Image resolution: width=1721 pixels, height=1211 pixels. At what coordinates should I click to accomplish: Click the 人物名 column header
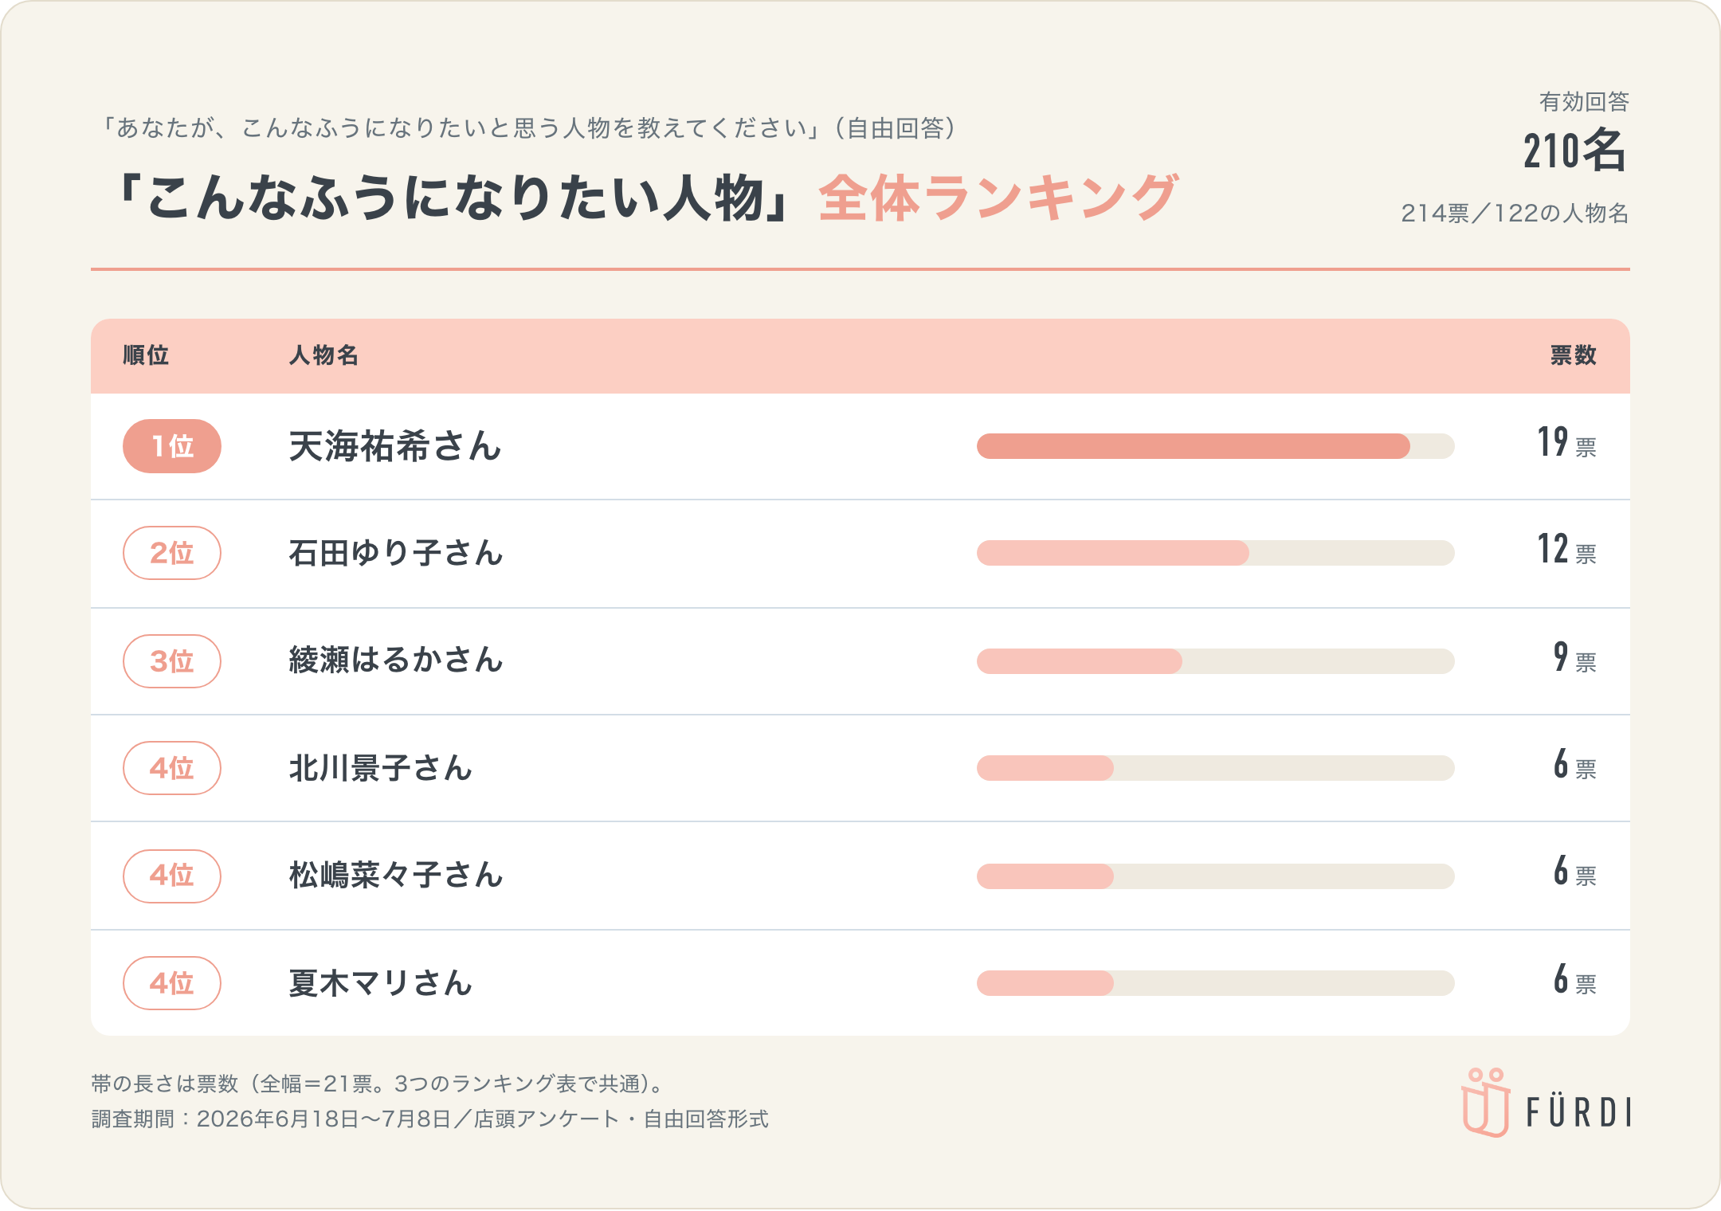[323, 355]
